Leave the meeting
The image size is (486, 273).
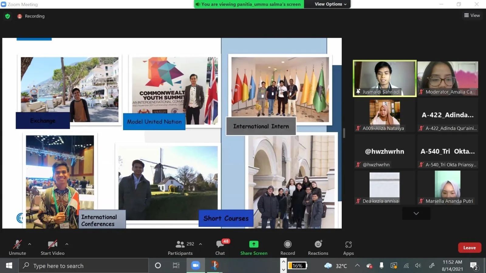pyautogui.click(x=470, y=248)
